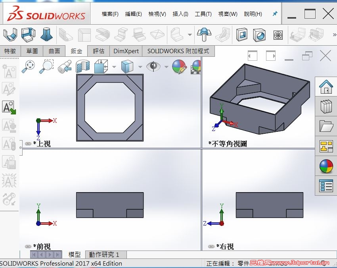Switch to the 草圖 tab
This screenshot has width=337, height=268.
click(x=32, y=51)
